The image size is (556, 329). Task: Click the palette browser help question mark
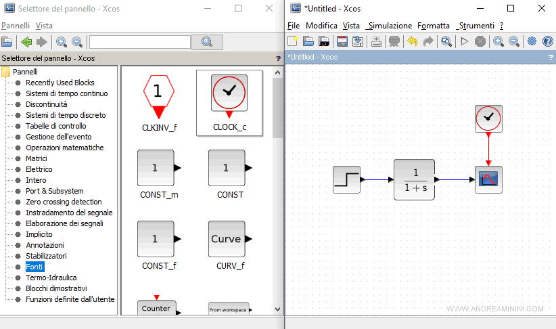[x=279, y=59]
